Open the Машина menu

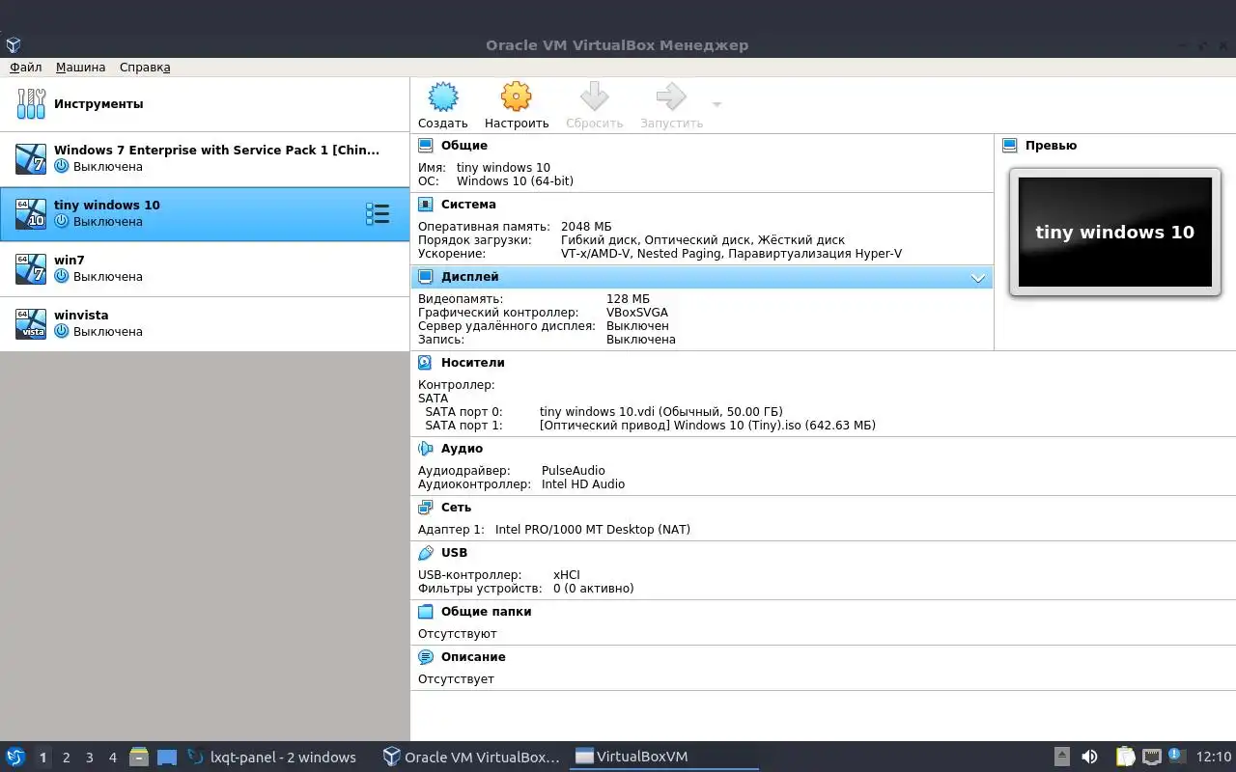81,68
